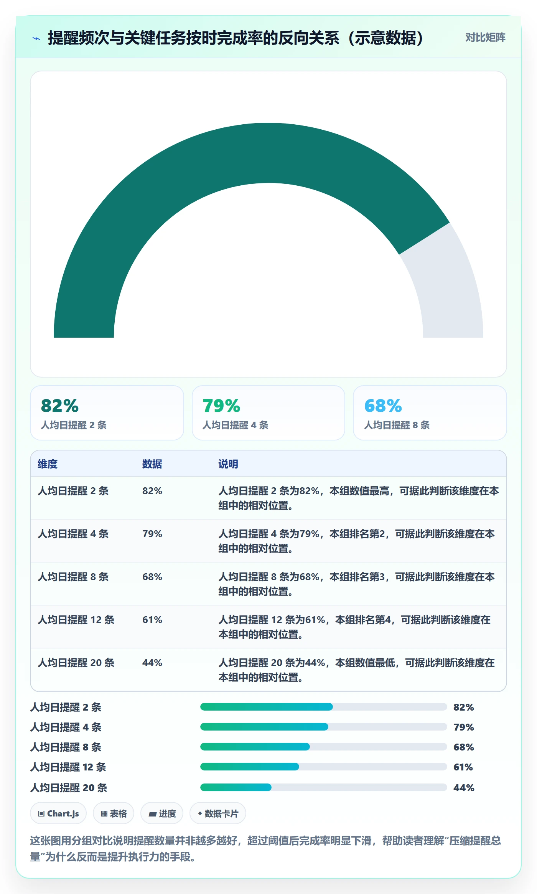The height and width of the screenshot is (894, 537).
Task: Select the 68% data card
Action: [430, 413]
